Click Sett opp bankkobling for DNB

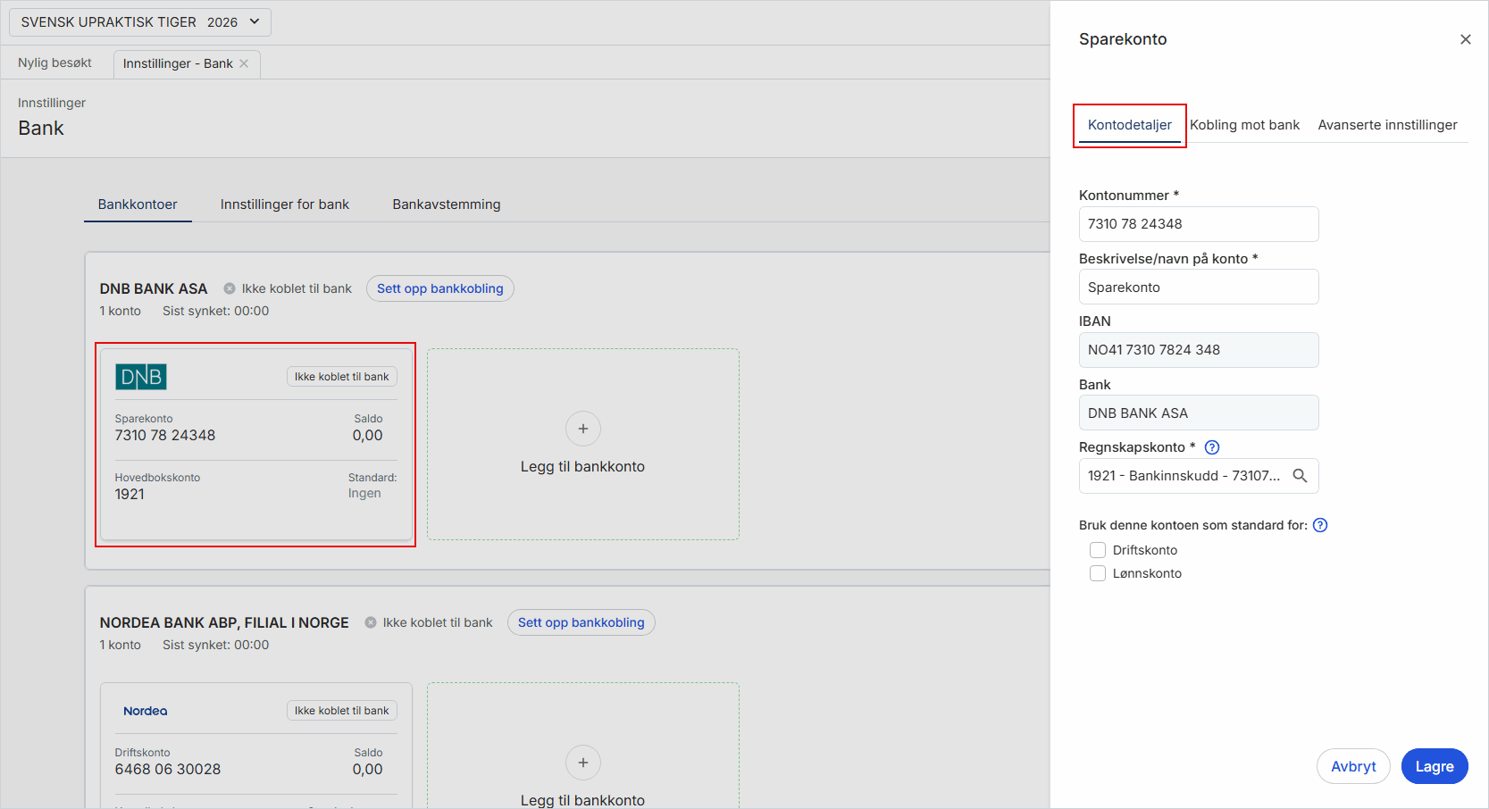440,288
